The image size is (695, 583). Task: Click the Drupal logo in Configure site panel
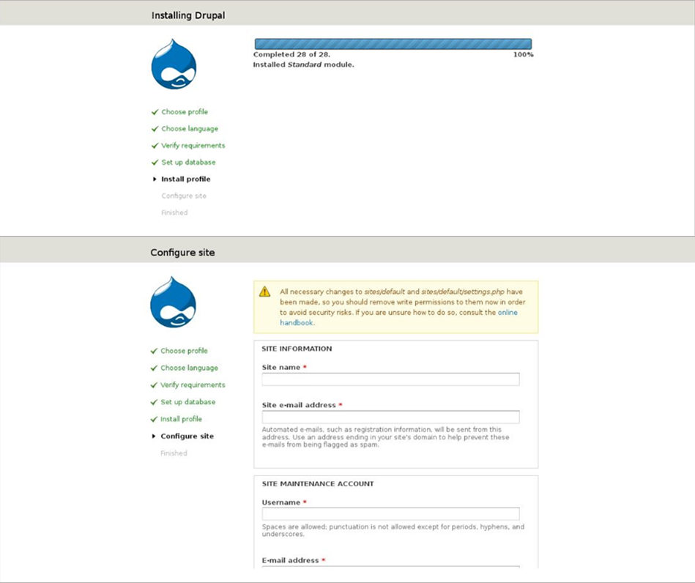(x=173, y=302)
